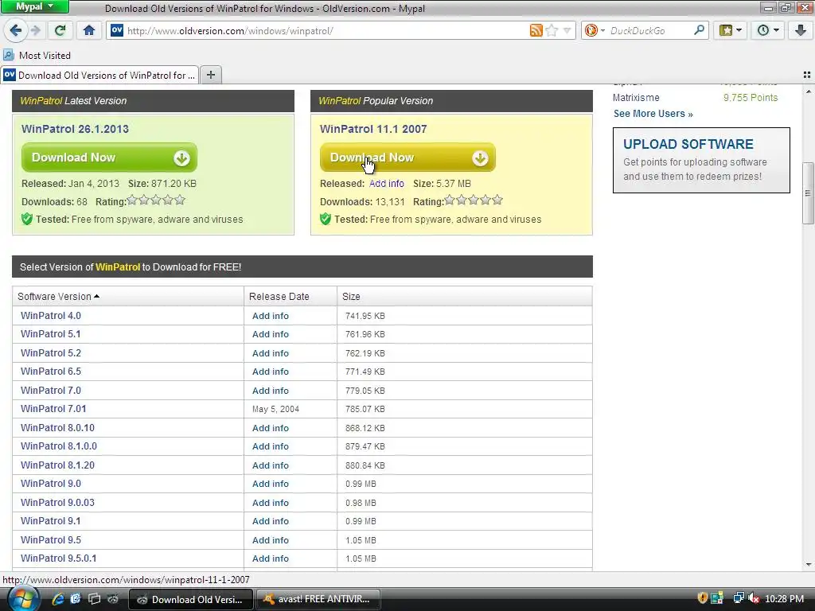The width and height of the screenshot is (815, 611).
Task: Switch to avast! FREE ANTIVIRUS taskbar item
Action: pos(318,599)
